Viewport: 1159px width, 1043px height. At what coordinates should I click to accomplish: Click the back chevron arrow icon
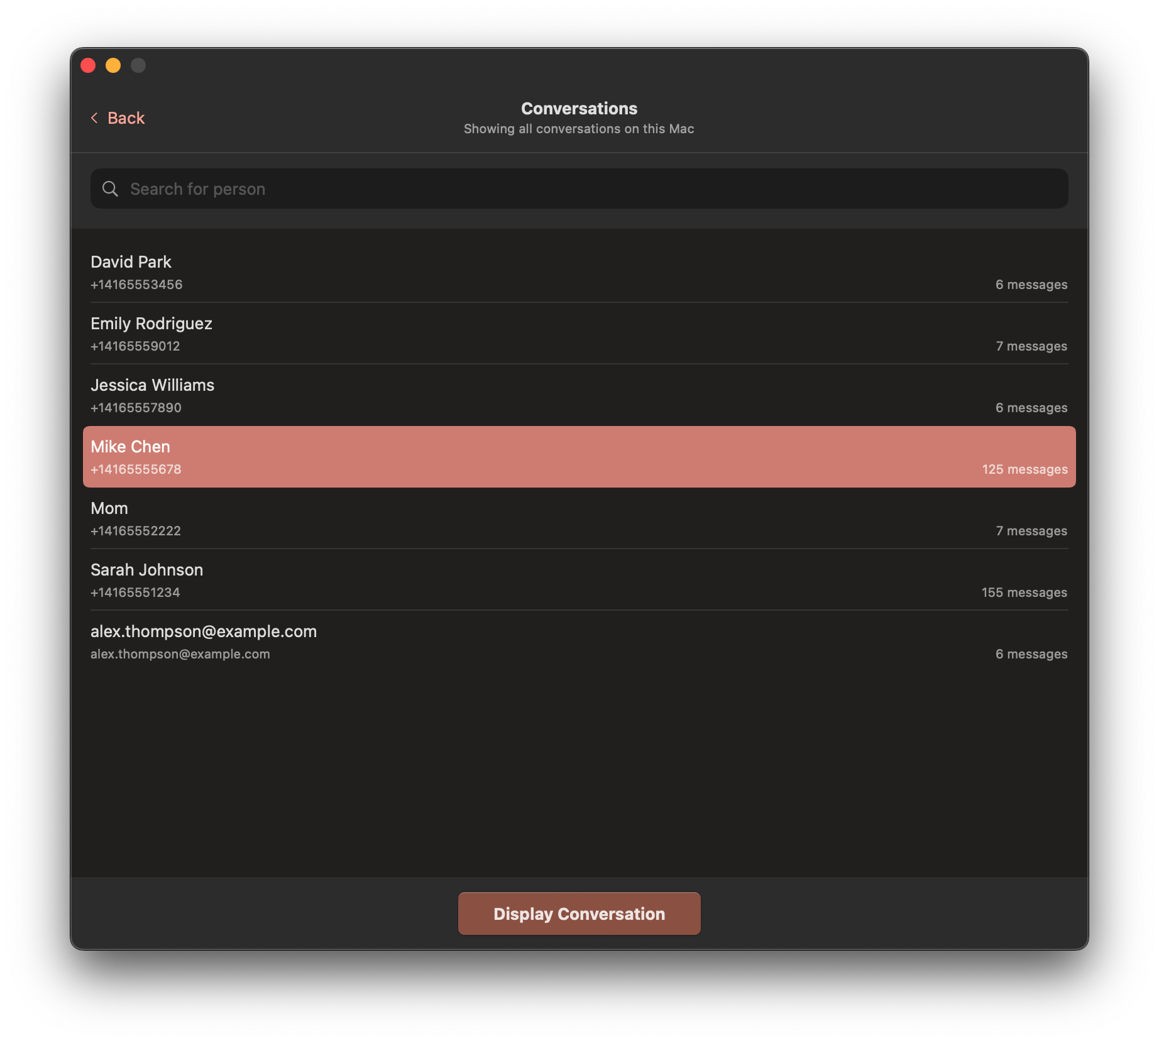94,117
